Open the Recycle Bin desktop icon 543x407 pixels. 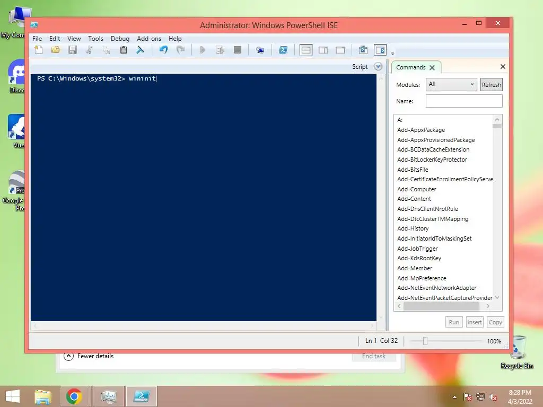tap(516, 352)
